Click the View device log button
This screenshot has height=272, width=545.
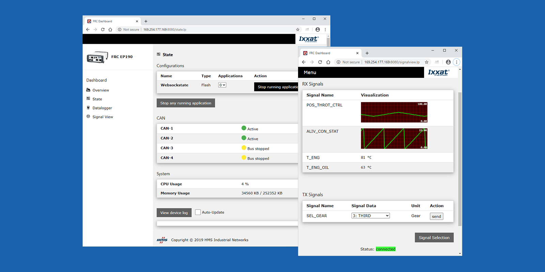(174, 213)
